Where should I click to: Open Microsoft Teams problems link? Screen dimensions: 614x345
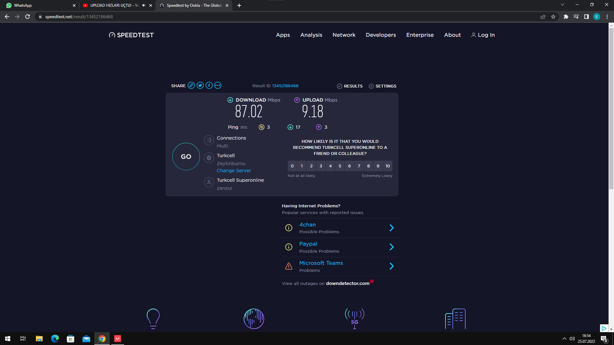coord(321,263)
